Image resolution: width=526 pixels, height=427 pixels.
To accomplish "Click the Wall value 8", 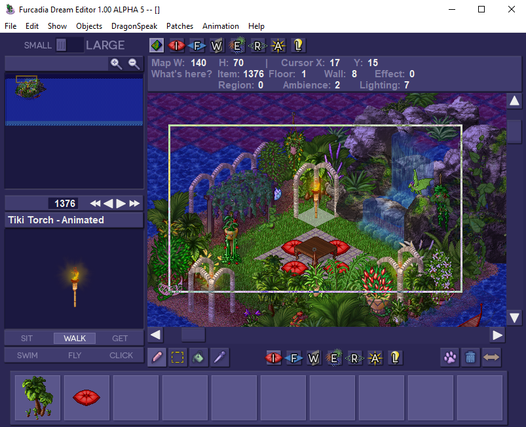I will click(354, 74).
